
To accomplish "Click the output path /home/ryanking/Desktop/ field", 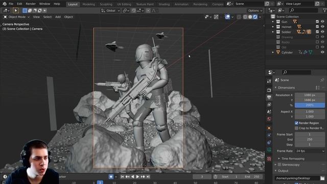I will 297,178.
